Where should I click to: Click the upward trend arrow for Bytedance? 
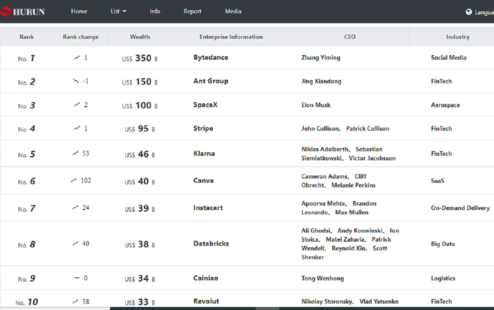point(77,58)
